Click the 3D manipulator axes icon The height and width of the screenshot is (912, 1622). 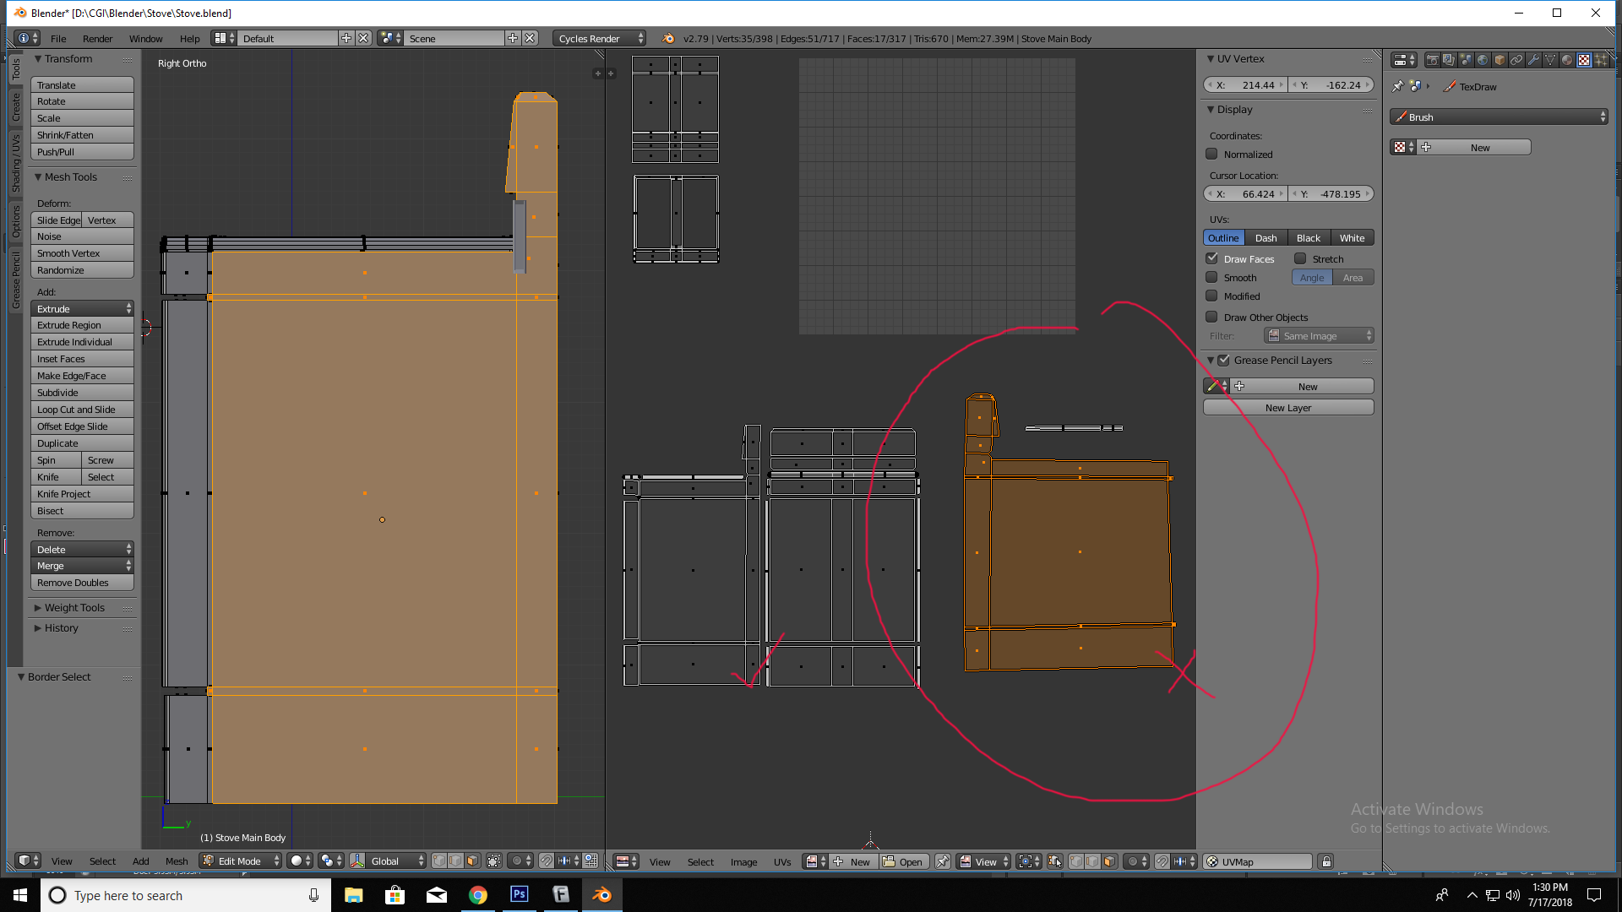pyautogui.click(x=357, y=861)
